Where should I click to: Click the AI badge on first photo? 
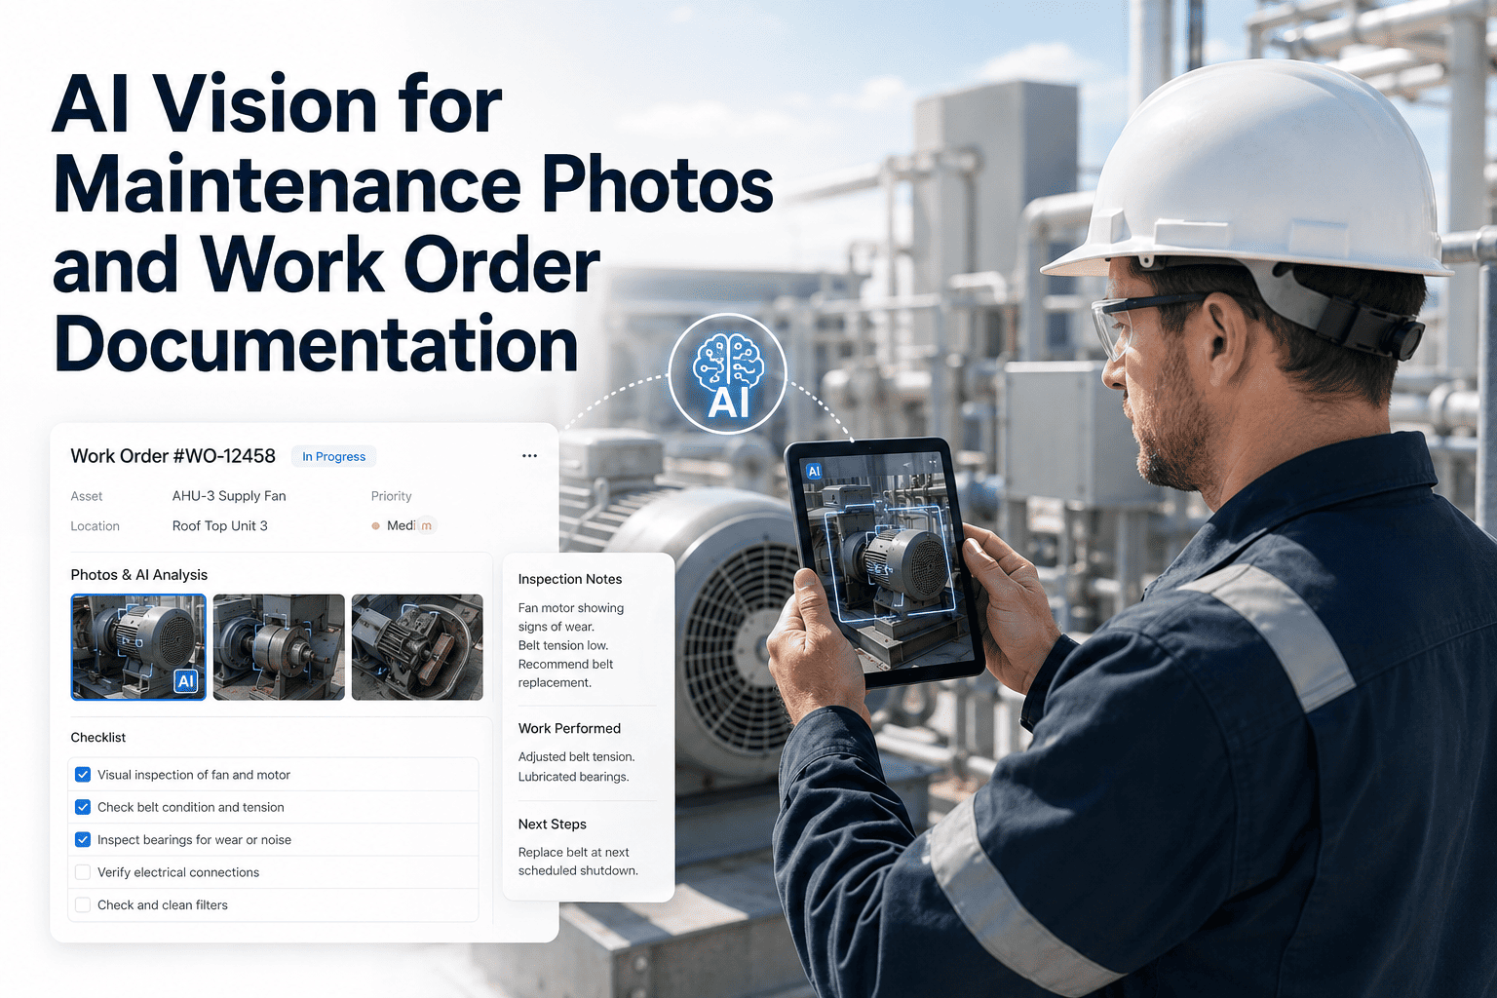[186, 681]
